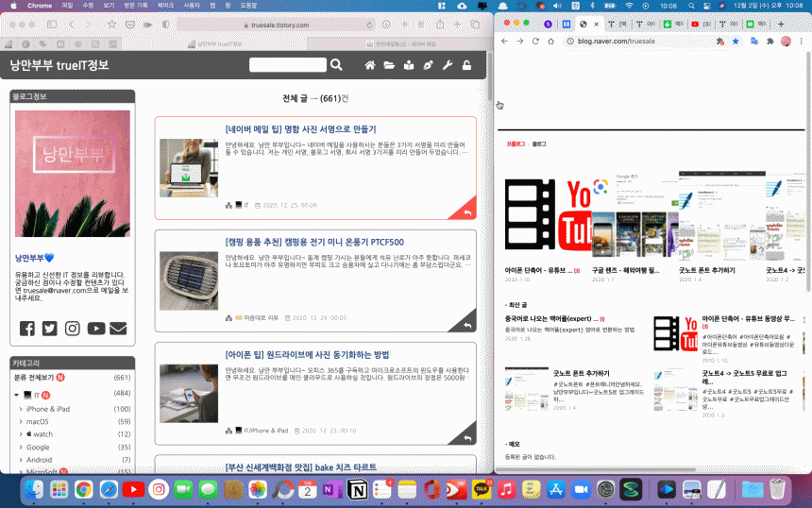Expand the Google category
Image resolution: width=812 pixels, height=508 pixels.
[21, 447]
